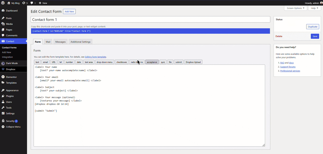The height and width of the screenshot is (154, 323).
Task: Click the Elementor sidebar icon
Action: [3, 77]
